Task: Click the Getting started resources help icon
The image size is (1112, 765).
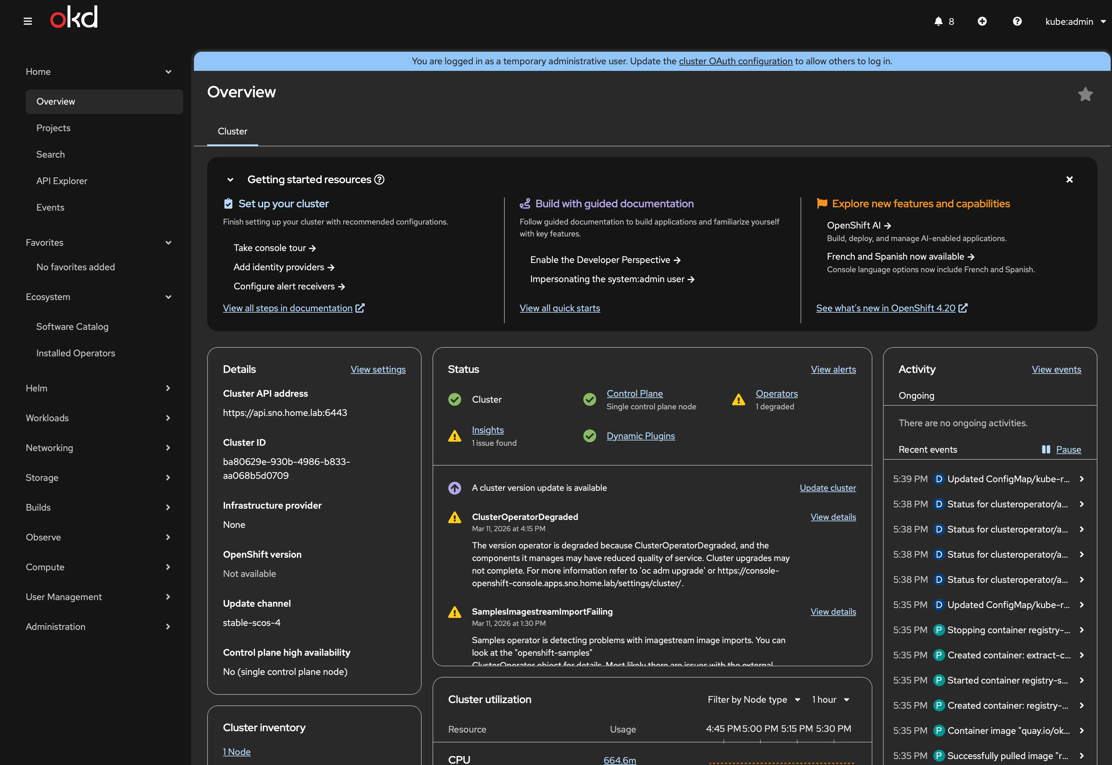Action: pyautogui.click(x=379, y=179)
